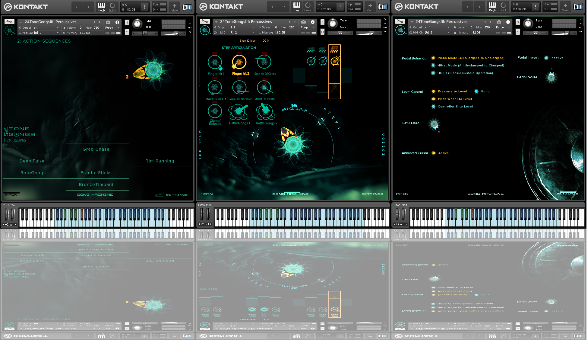
Task: Click info icon in right window header
Action: click(x=508, y=22)
